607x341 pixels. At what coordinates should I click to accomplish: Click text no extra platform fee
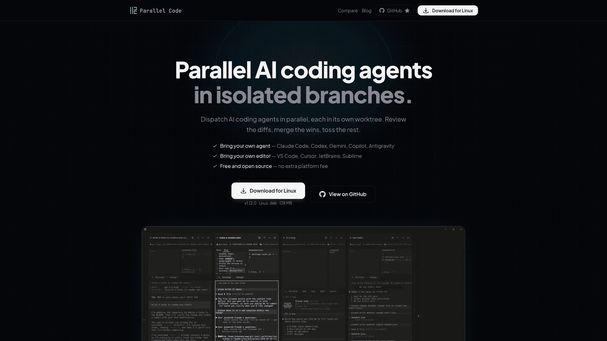(x=303, y=166)
